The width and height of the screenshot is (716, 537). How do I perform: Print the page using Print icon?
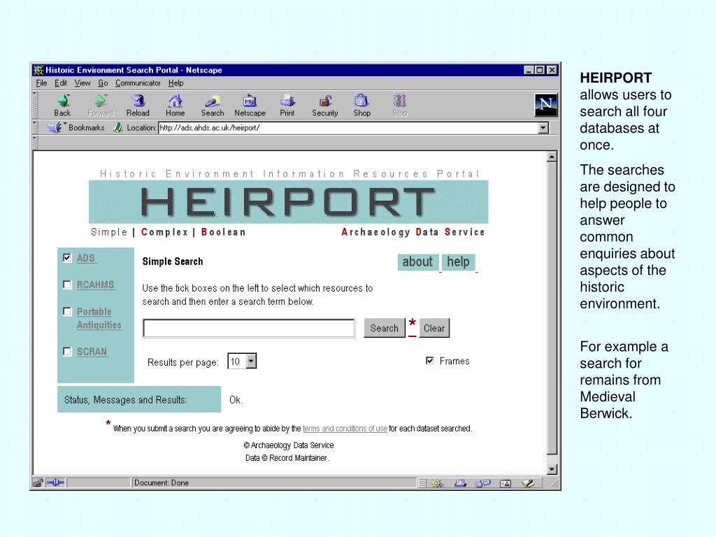[x=287, y=106]
